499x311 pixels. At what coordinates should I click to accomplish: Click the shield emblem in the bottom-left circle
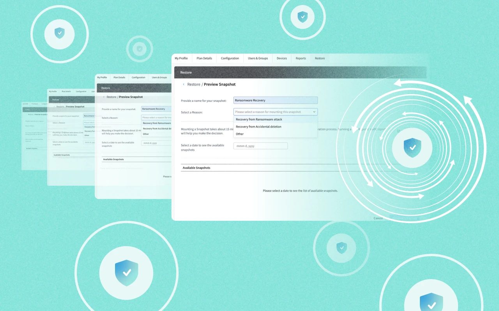126,273
